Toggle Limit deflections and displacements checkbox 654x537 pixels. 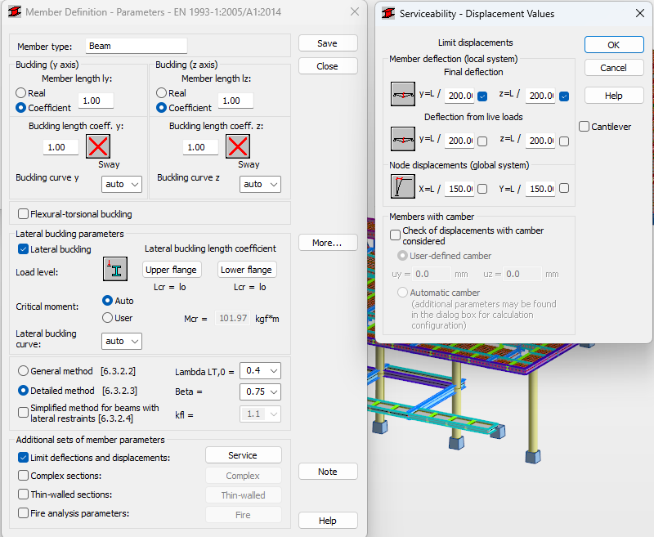coord(24,458)
